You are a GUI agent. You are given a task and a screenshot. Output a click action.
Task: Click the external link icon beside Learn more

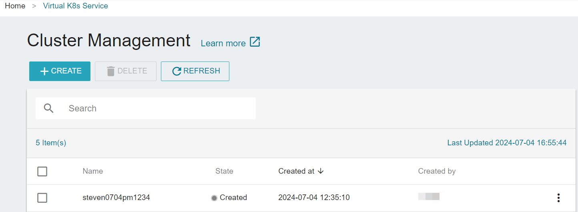pyautogui.click(x=255, y=42)
